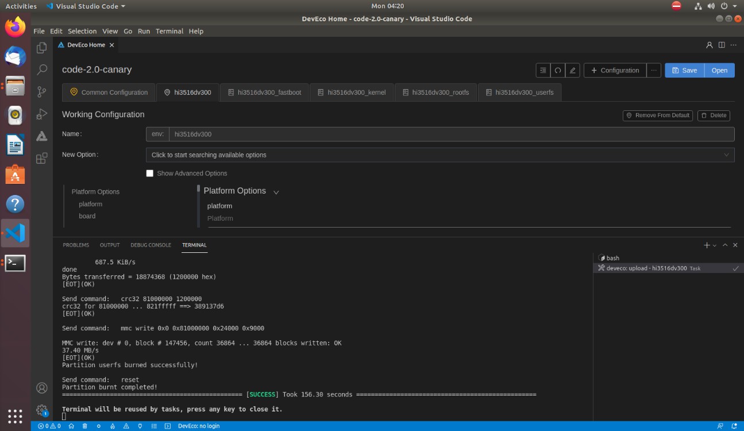Switch to hi3516dv300_kernel tab

click(x=352, y=92)
